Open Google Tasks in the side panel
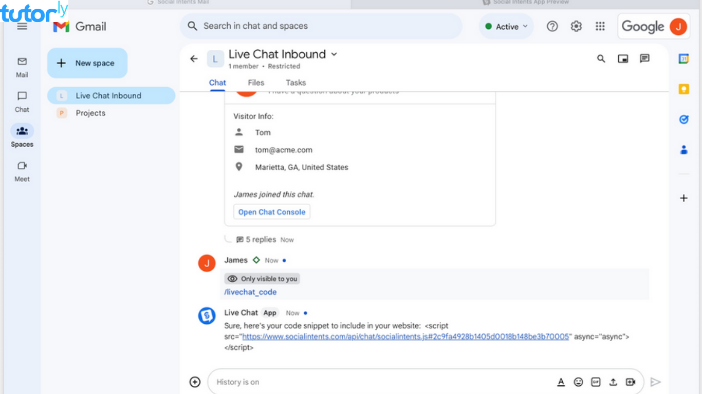This screenshot has width=702, height=394. pyautogui.click(x=684, y=119)
